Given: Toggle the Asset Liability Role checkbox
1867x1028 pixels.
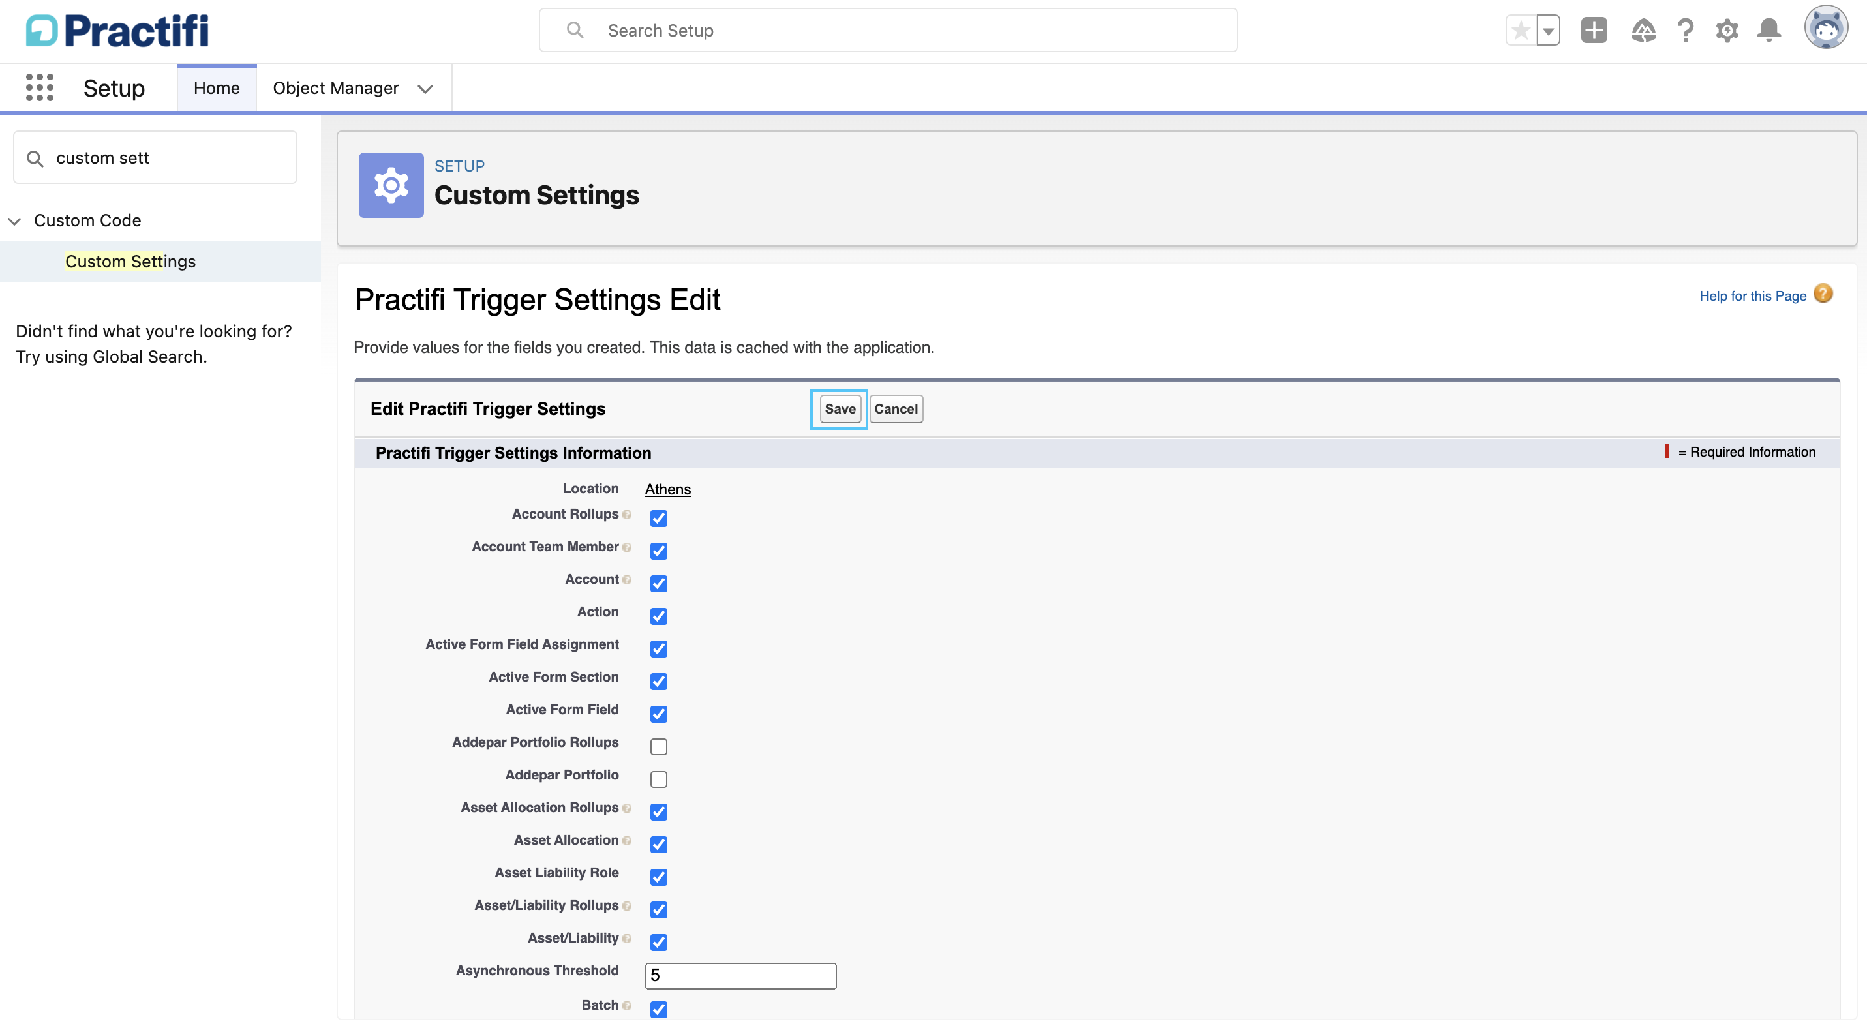Looking at the screenshot, I should 658,877.
